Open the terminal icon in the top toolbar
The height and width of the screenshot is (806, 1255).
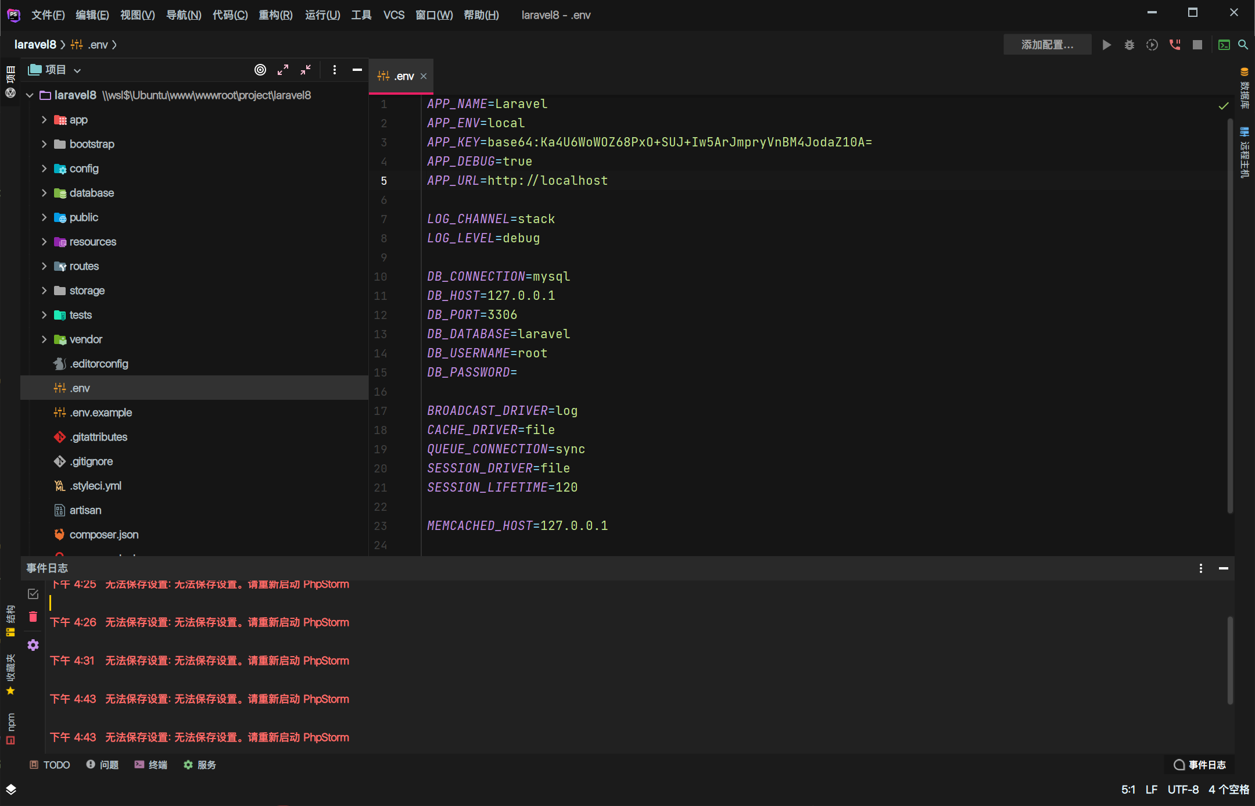pos(1224,45)
